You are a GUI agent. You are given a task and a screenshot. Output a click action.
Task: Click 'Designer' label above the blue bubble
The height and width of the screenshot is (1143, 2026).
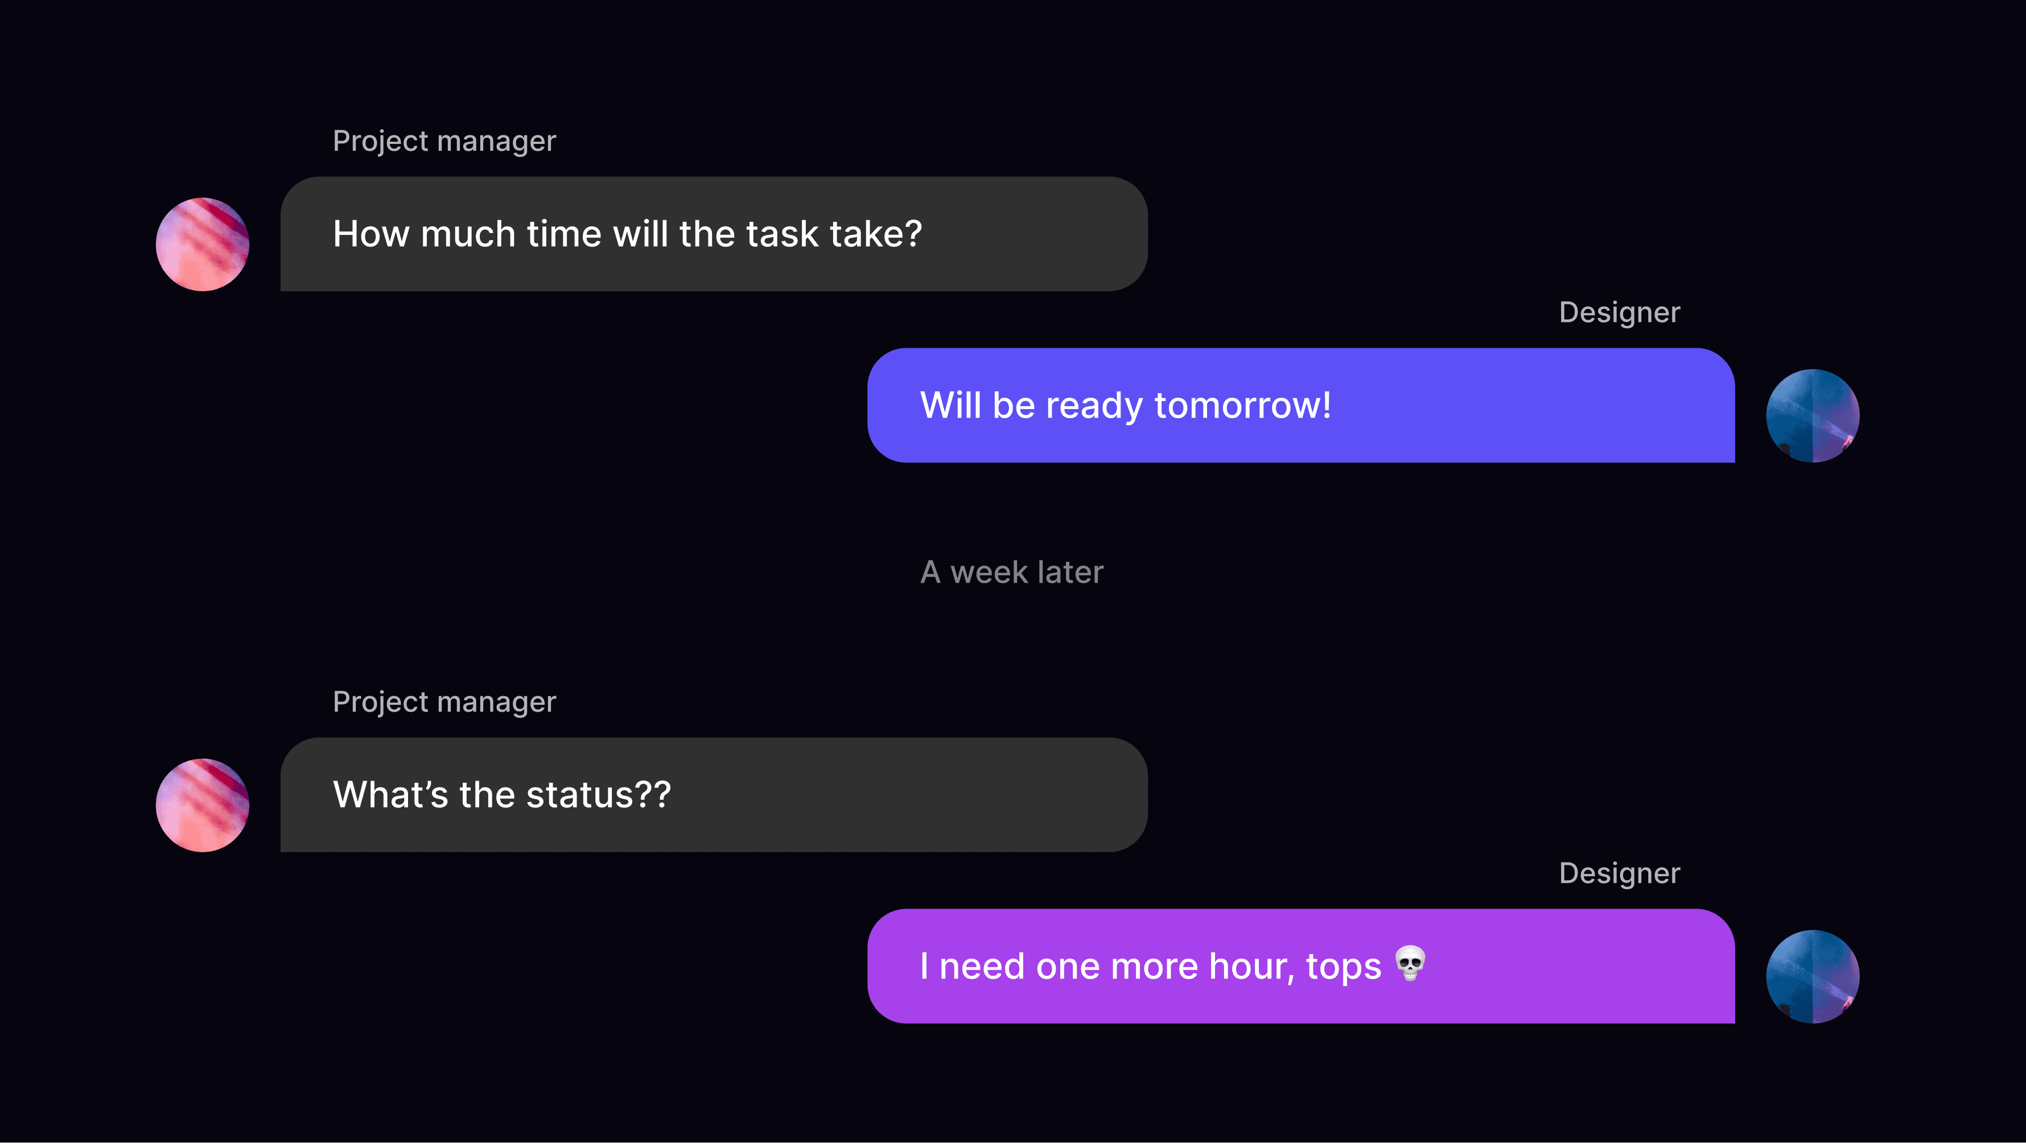pyautogui.click(x=1619, y=313)
